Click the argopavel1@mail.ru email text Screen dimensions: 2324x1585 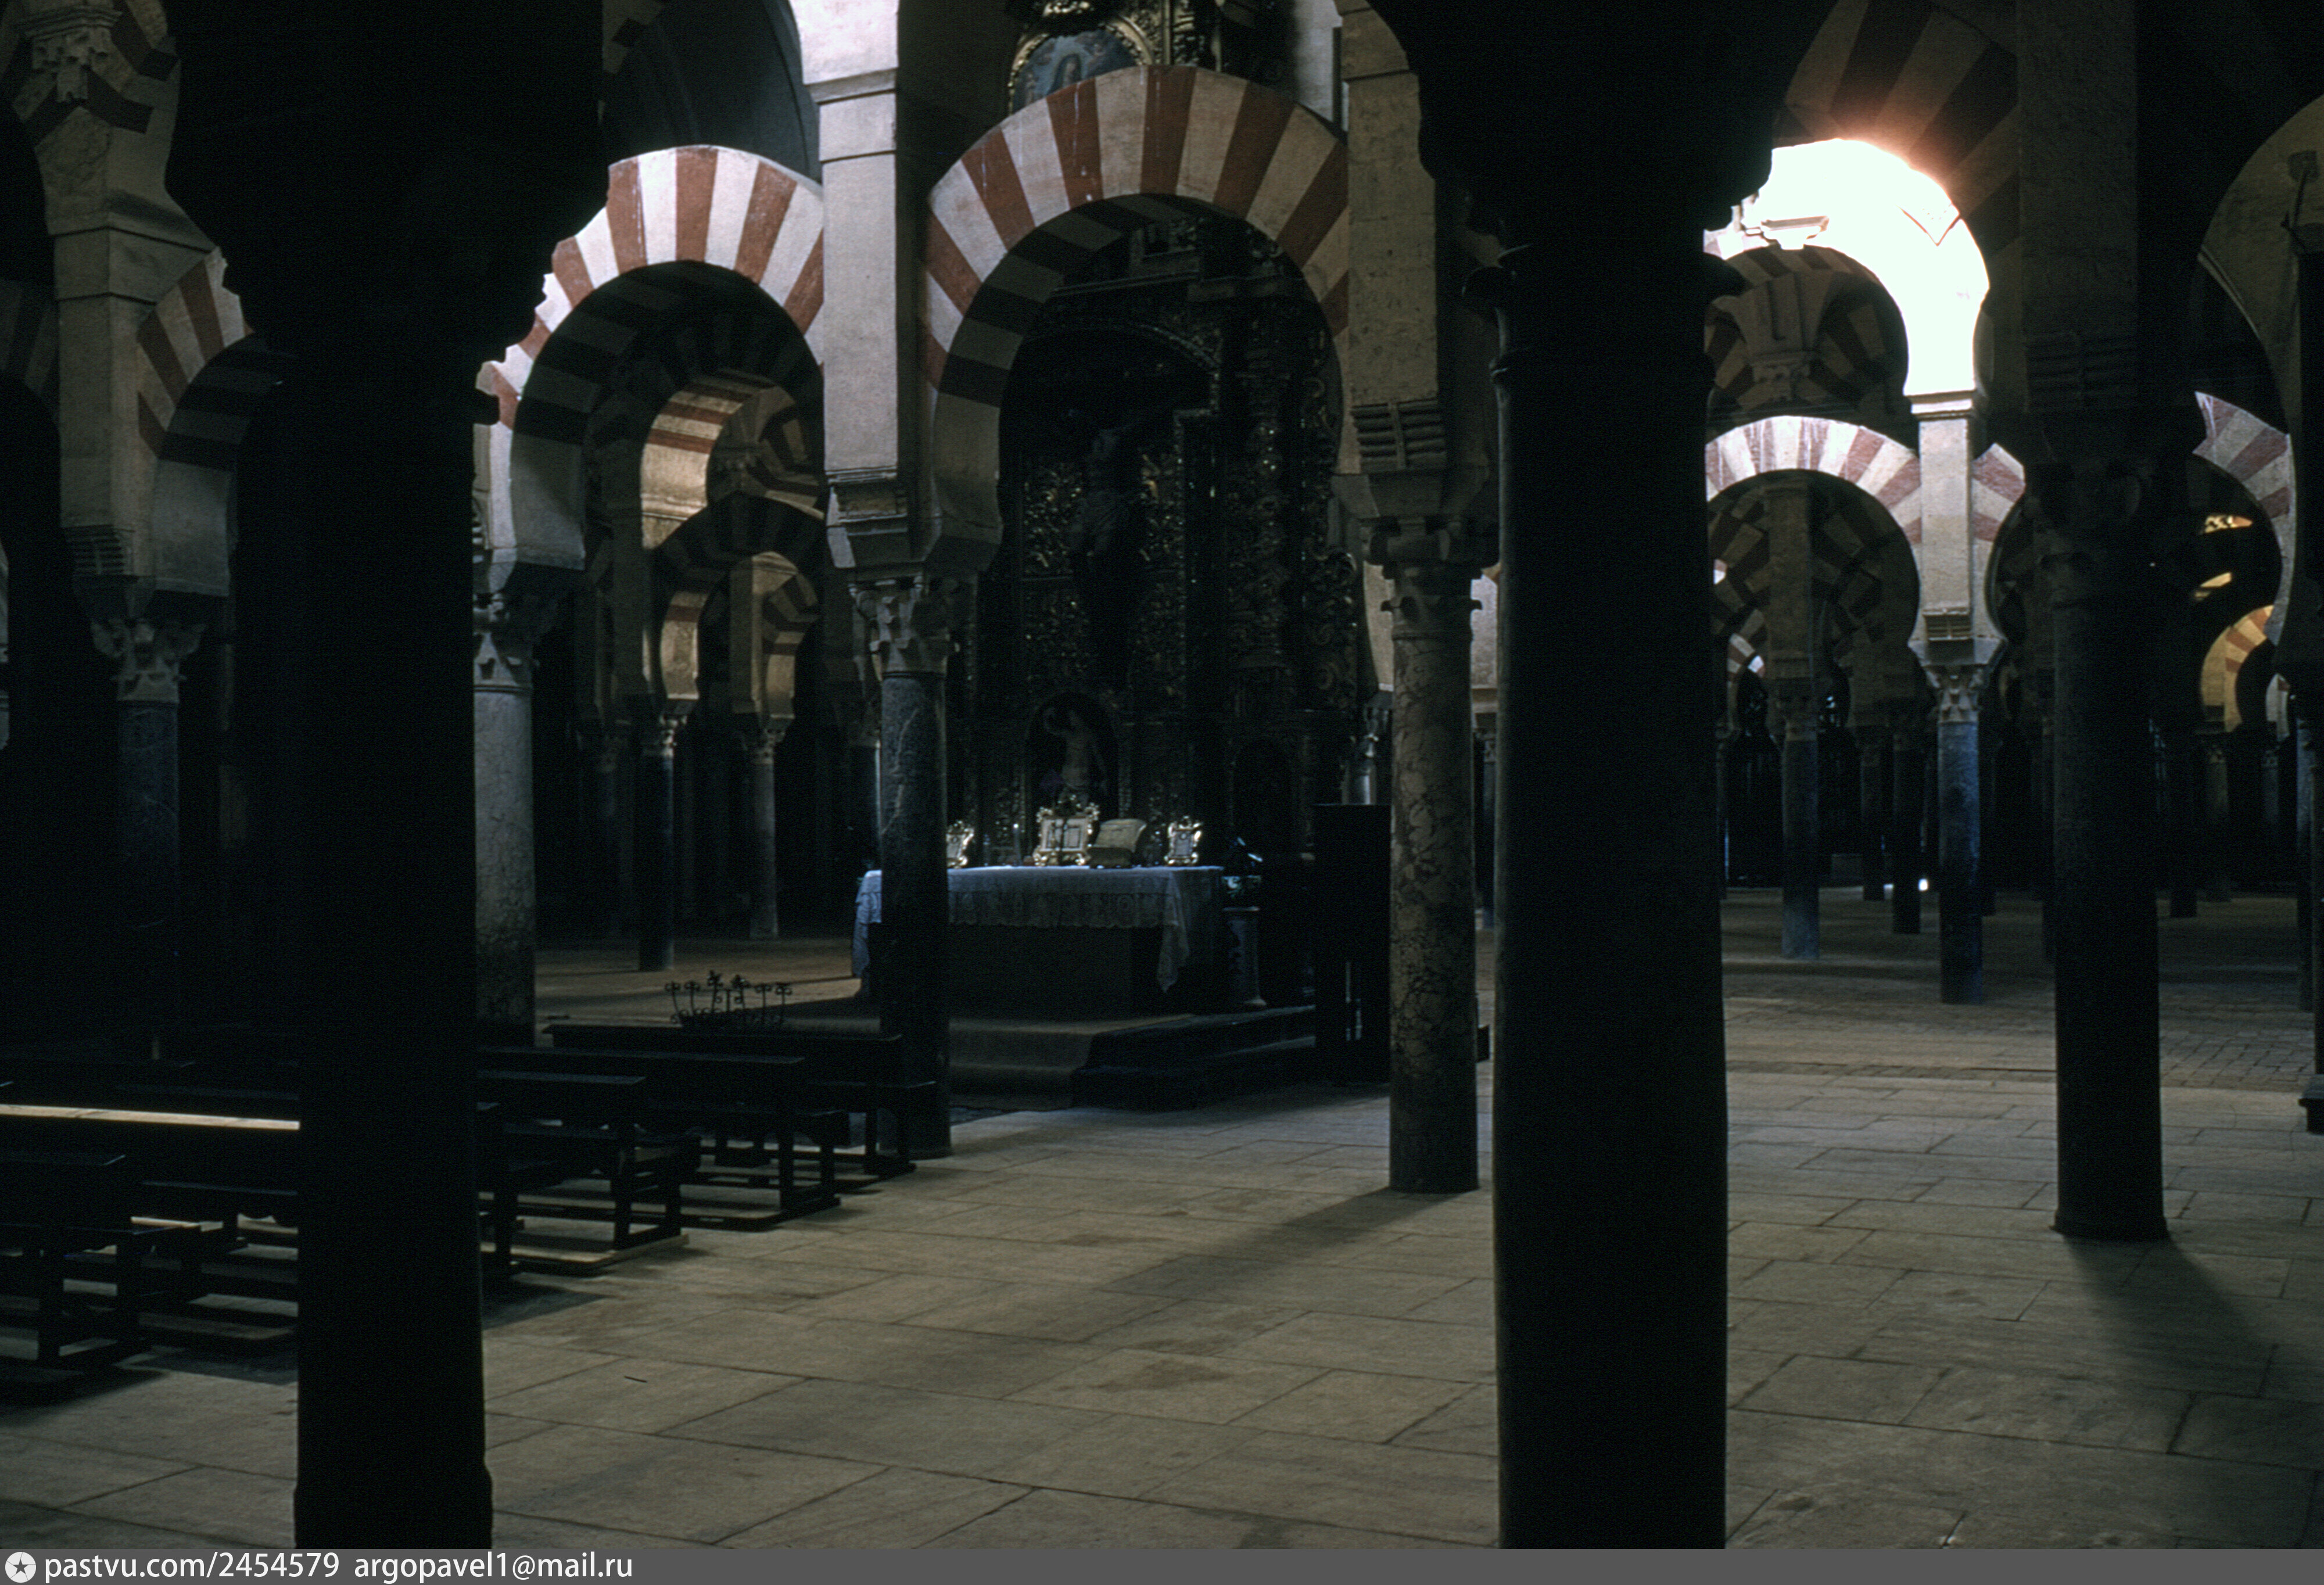[x=493, y=1567]
